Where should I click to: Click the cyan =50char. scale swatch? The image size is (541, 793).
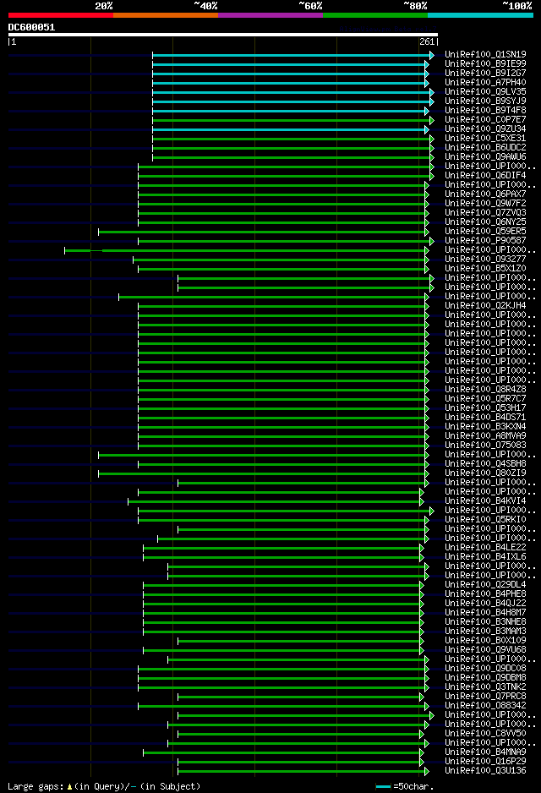384,786
